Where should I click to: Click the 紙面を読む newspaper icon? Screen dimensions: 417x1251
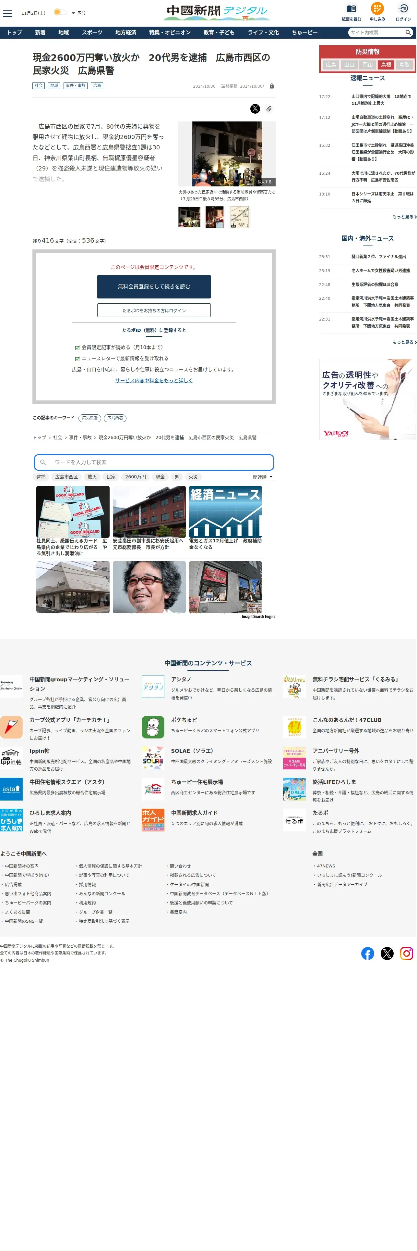351,9
